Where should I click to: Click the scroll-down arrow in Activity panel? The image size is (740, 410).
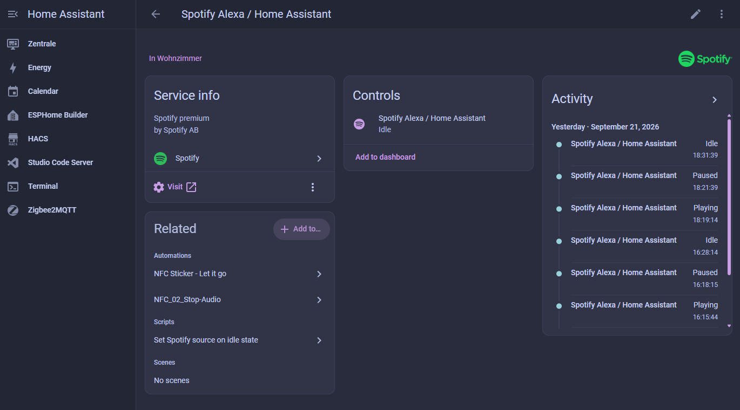(729, 326)
